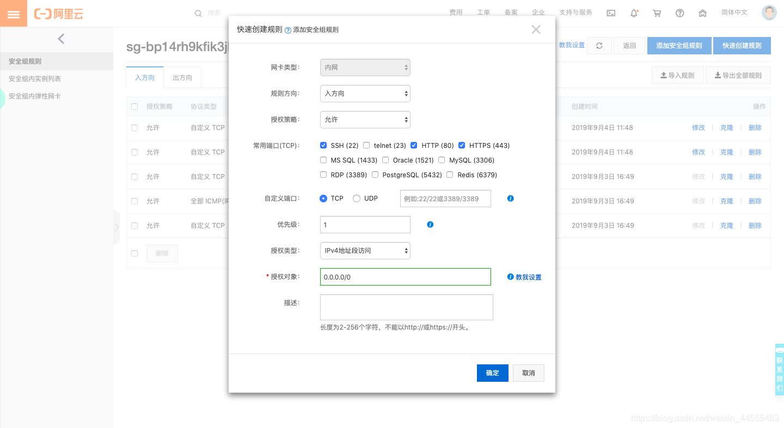
Task: Refresh the security group rule list
Action: tap(599, 45)
